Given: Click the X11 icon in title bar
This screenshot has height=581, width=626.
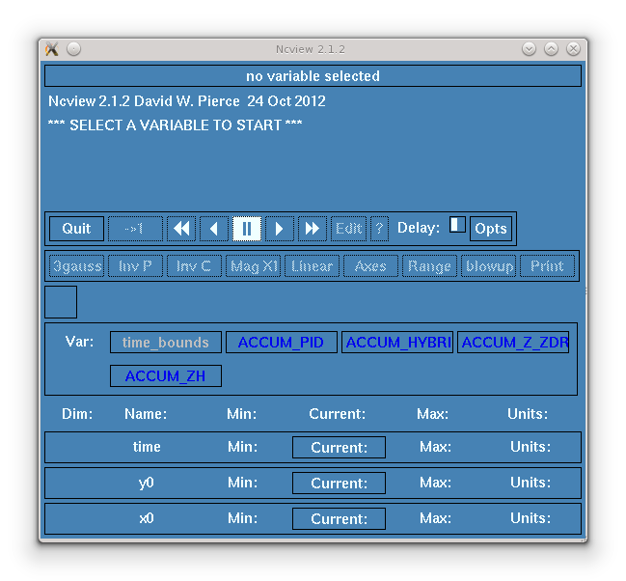Looking at the screenshot, I should click(x=52, y=49).
